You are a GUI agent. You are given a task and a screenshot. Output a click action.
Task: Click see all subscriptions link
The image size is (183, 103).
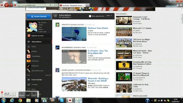click(x=48, y=75)
